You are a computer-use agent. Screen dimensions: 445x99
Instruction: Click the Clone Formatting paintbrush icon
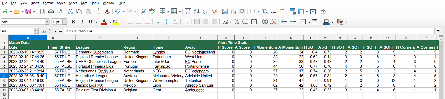coord(98,11)
